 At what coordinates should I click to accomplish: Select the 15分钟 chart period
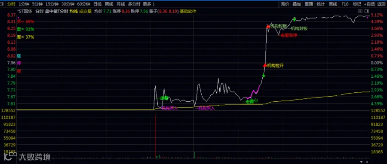tap(52, 4)
